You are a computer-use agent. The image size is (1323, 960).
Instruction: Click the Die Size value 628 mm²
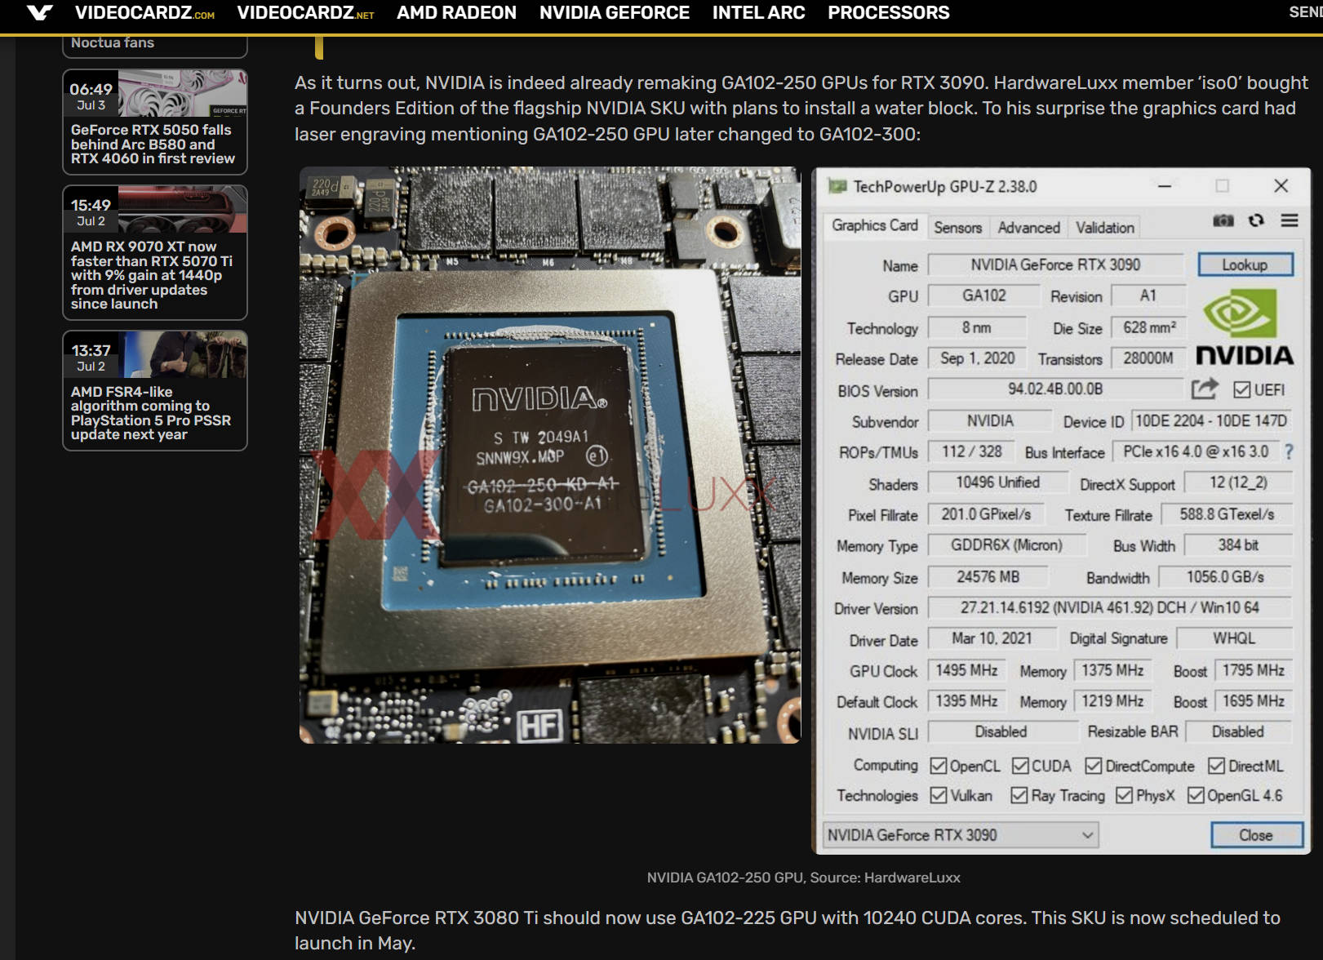(x=1149, y=327)
